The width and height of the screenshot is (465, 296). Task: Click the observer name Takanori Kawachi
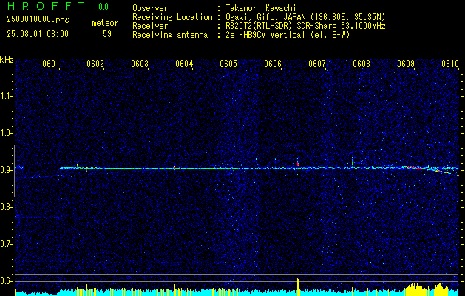[260, 8]
